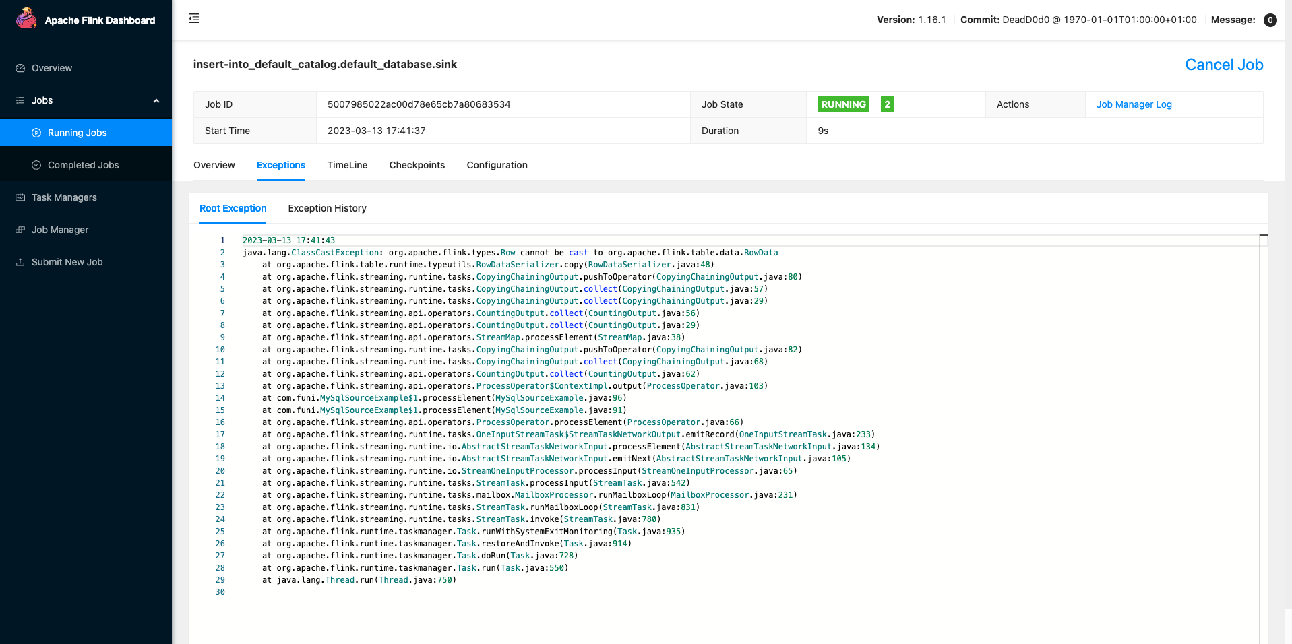Click the Duration value 9s
This screenshot has height=644, width=1292.
pyautogui.click(x=823, y=131)
